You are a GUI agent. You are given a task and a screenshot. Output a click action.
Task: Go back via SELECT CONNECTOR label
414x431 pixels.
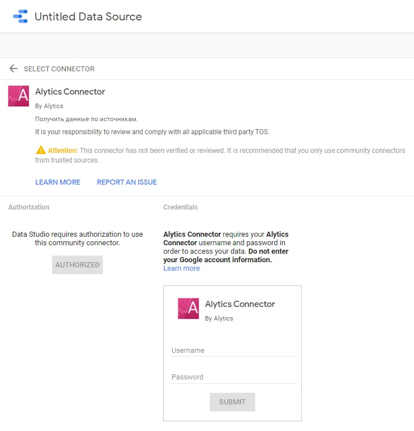(59, 69)
